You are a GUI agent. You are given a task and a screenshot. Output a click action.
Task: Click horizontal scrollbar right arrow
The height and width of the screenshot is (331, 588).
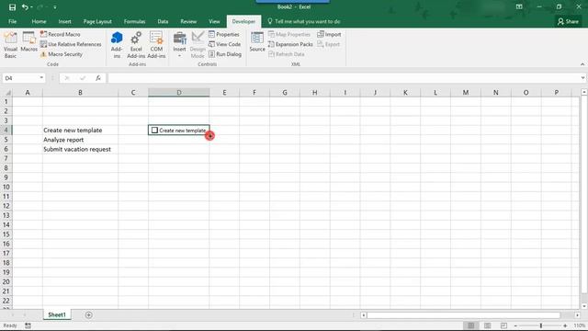tap(577, 315)
